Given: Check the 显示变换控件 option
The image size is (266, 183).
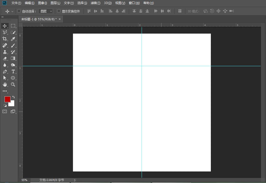Looking at the screenshot, I should (x=59, y=11).
